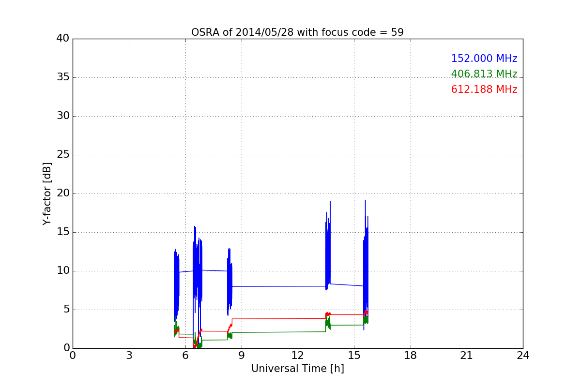Click the y-axis tick label 40
This screenshot has width=581, height=387.
pyautogui.click(x=63, y=39)
